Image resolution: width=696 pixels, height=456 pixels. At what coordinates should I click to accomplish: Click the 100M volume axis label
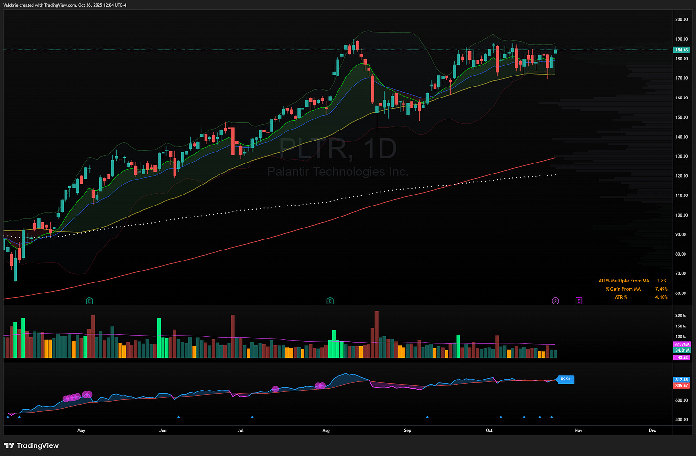click(x=681, y=337)
